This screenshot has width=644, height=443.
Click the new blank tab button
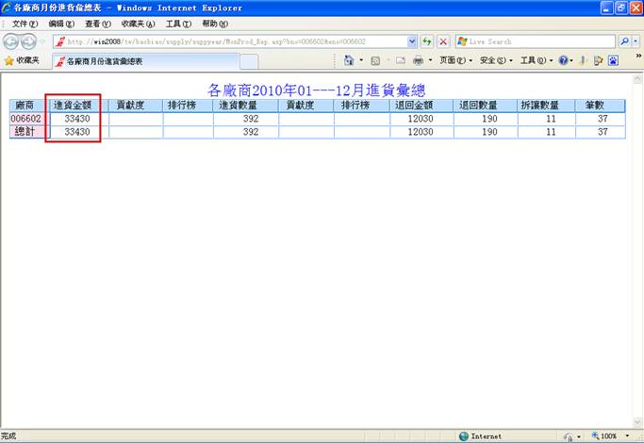(x=249, y=61)
